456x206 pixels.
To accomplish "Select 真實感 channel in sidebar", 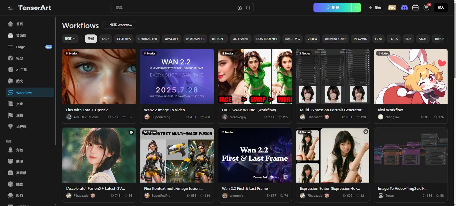I will point(30,173).
